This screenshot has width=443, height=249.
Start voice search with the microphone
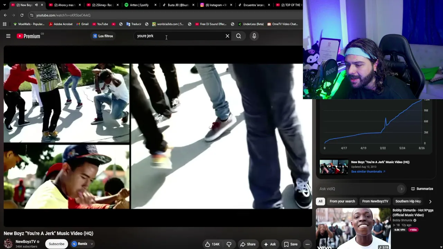254,36
